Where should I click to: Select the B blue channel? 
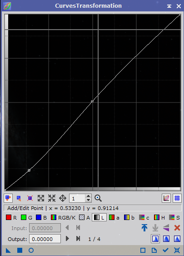pyautogui.click(x=41, y=218)
